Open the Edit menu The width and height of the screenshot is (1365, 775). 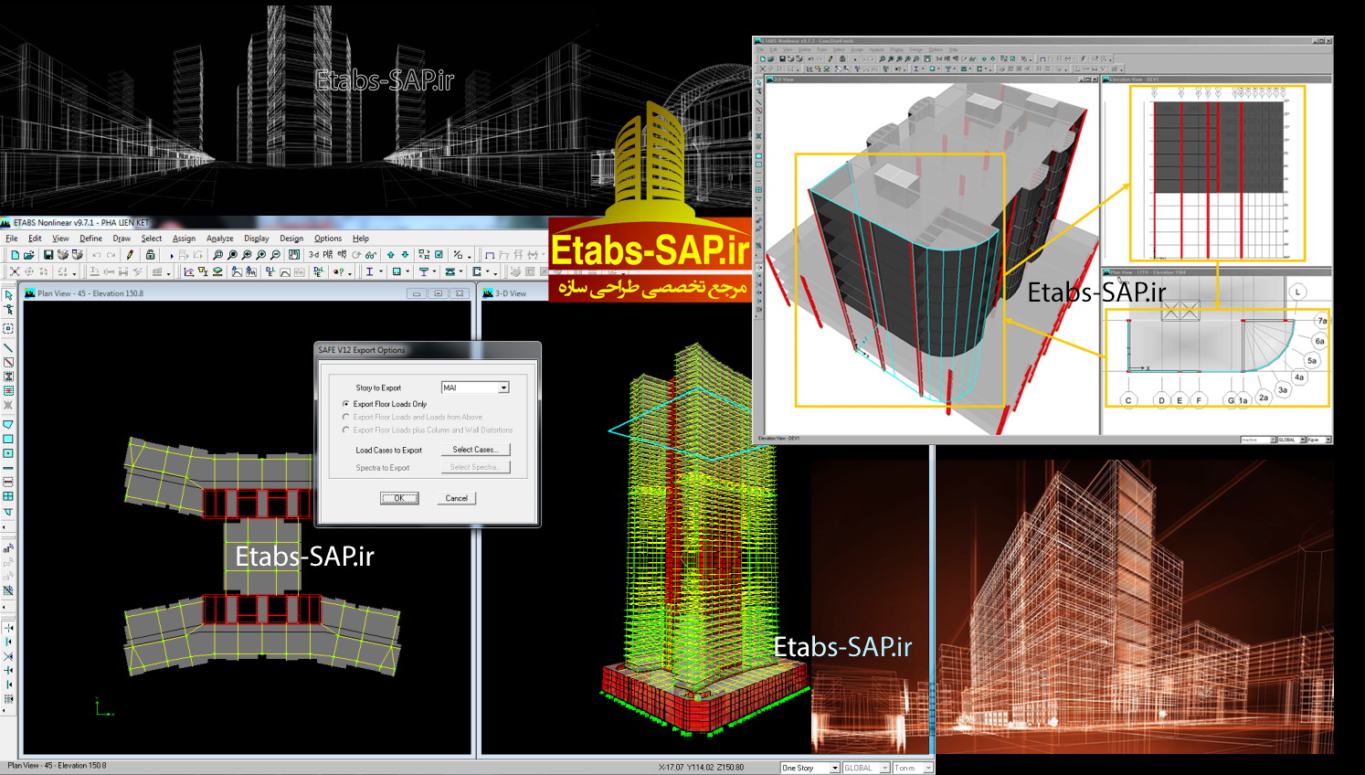[35, 239]
